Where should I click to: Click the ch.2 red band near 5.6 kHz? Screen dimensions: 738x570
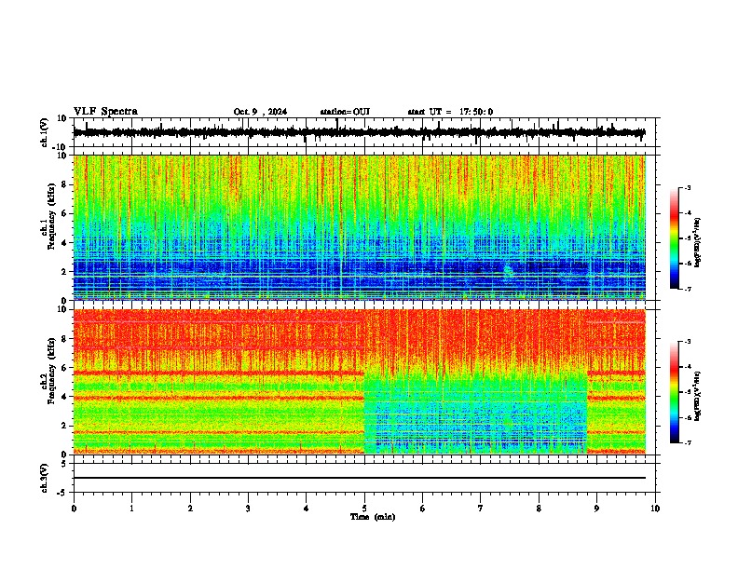coord(219,373)
